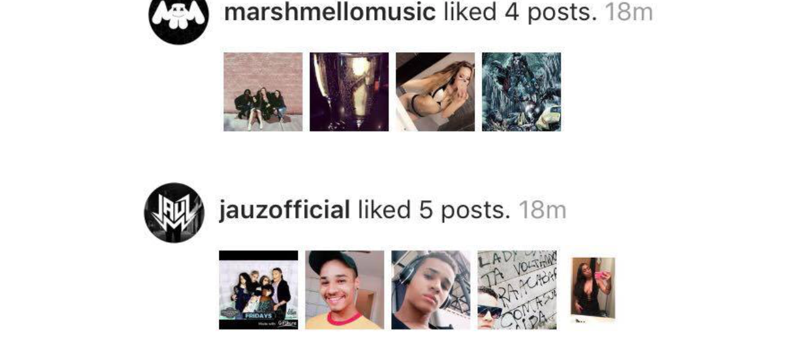Image resolution: width=809 pixels, height=364 pixels.
Task: View the pink phone mirror selfie
Action: click(x=593, y=288)
